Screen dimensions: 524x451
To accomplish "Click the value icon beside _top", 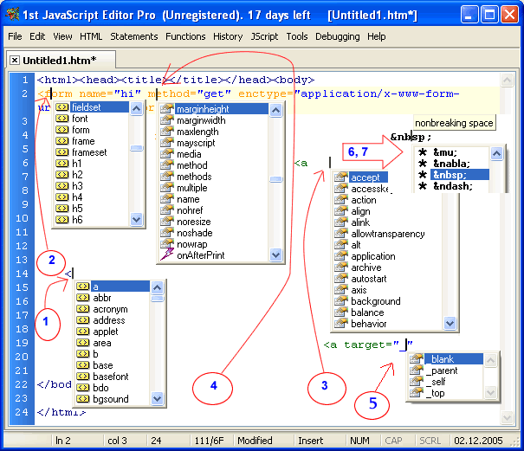I will pyautogui.click(x=417, y=393).
